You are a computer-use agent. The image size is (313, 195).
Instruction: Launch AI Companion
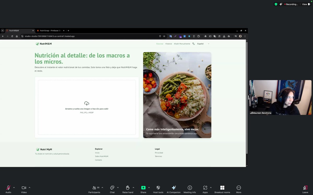click(x=174, y=189)
